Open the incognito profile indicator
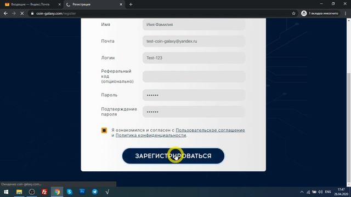351x197 pixels. [320, 13]
